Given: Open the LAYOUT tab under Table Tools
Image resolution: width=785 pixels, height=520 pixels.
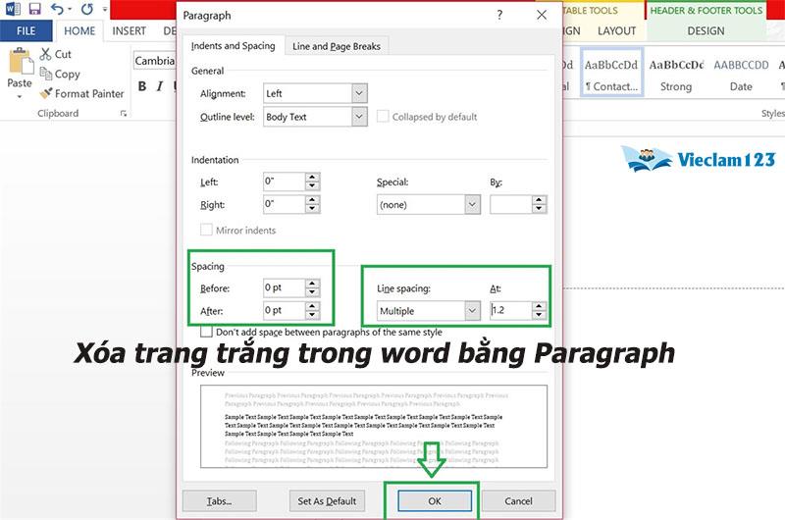Looking at the screenshot, I should click(x=616, y=30).
